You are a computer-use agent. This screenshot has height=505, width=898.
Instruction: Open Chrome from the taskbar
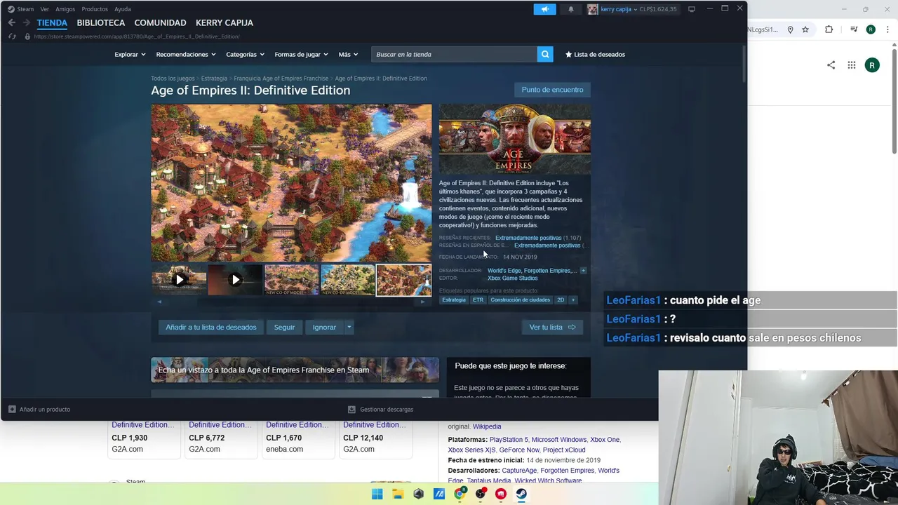coord(460,494)
